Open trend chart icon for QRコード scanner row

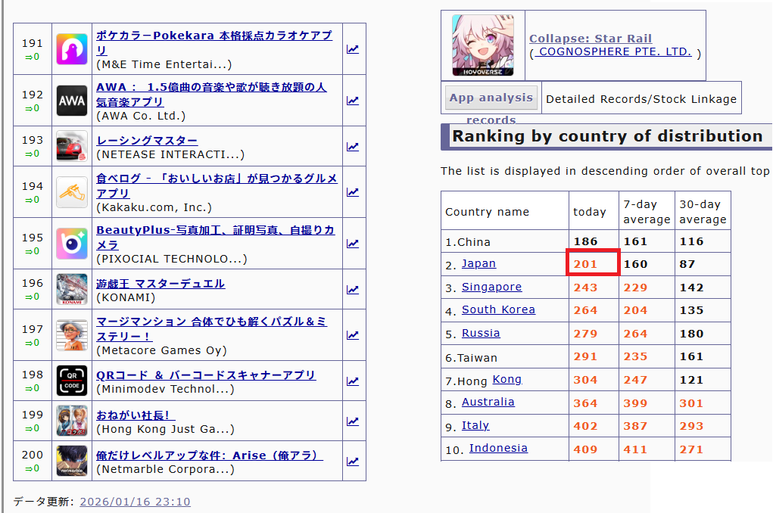click(x=353, y=381)
